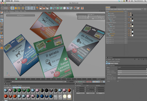The height and width of the screenshot is (101, 147).
Task: Switch to the Structure tab
Action: tap(113, 7)
